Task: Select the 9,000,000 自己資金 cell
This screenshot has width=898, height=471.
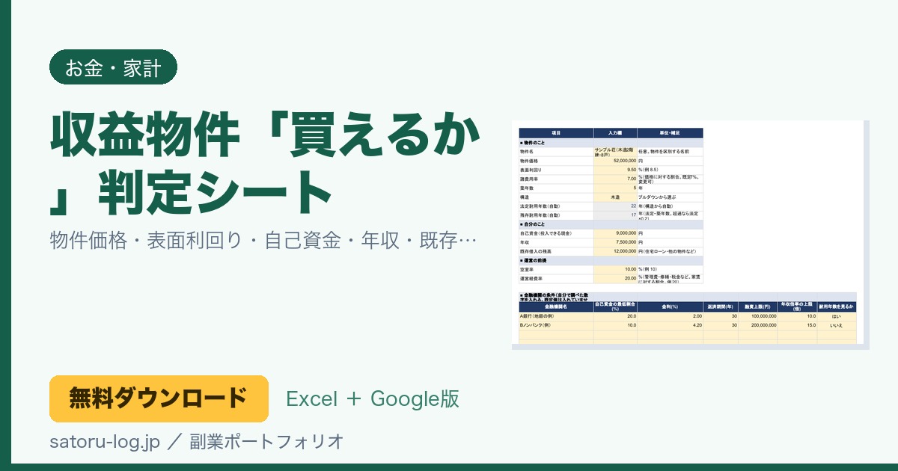Action: point(615,233)
